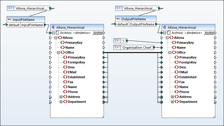Collapse the Altova root node in target component

[x=167, y=38]
